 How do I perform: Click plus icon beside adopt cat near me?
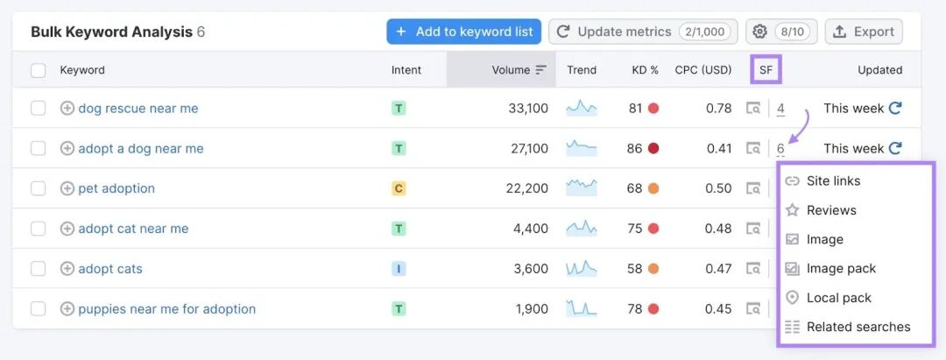coord(67,229)
